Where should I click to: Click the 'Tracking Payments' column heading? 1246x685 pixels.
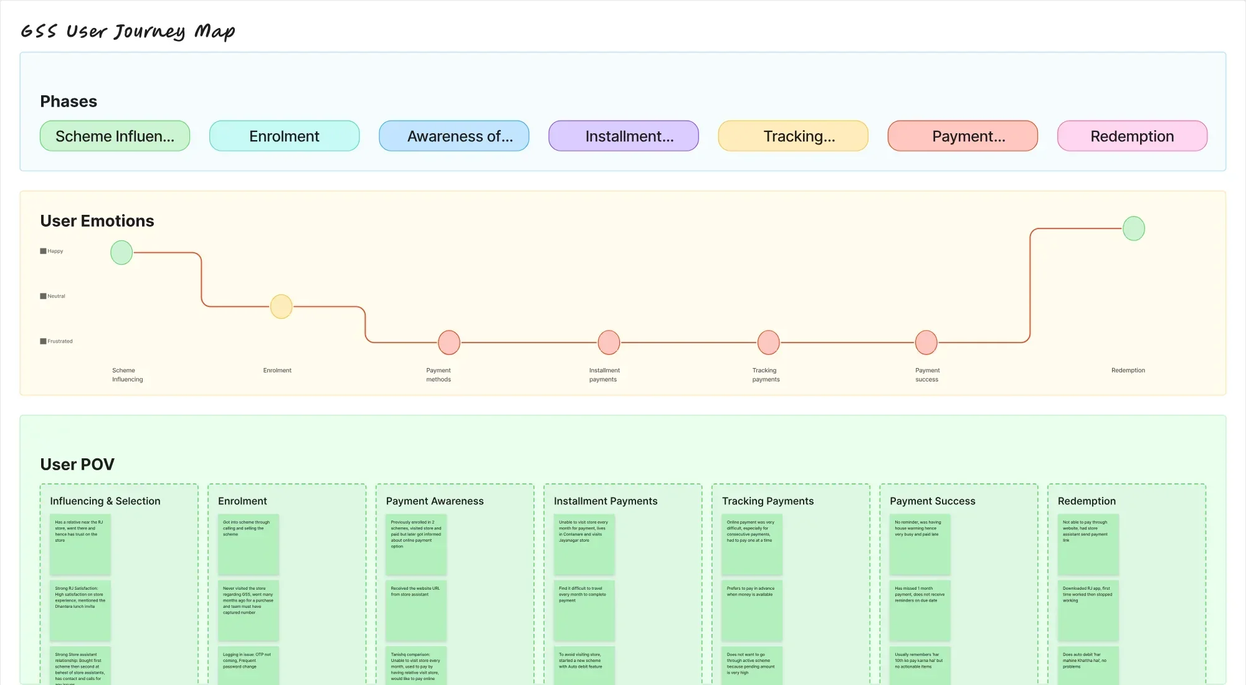coord(768,501)
